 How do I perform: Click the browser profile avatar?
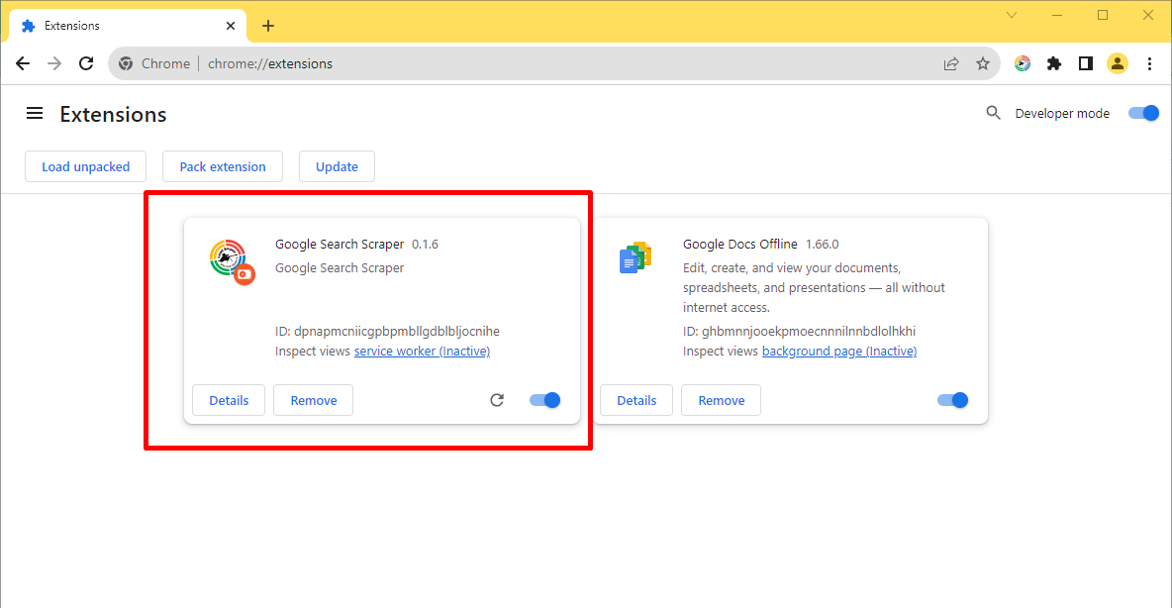coord(1118,63)
